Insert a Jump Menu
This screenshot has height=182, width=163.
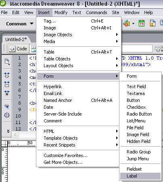tap(140, 159)
